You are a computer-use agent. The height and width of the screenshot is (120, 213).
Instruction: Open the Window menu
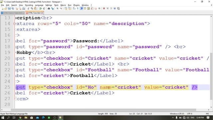click(85, 5)
